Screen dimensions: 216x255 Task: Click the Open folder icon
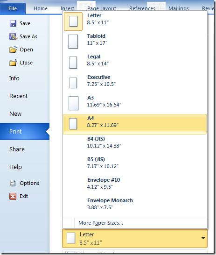pos(13,50)
